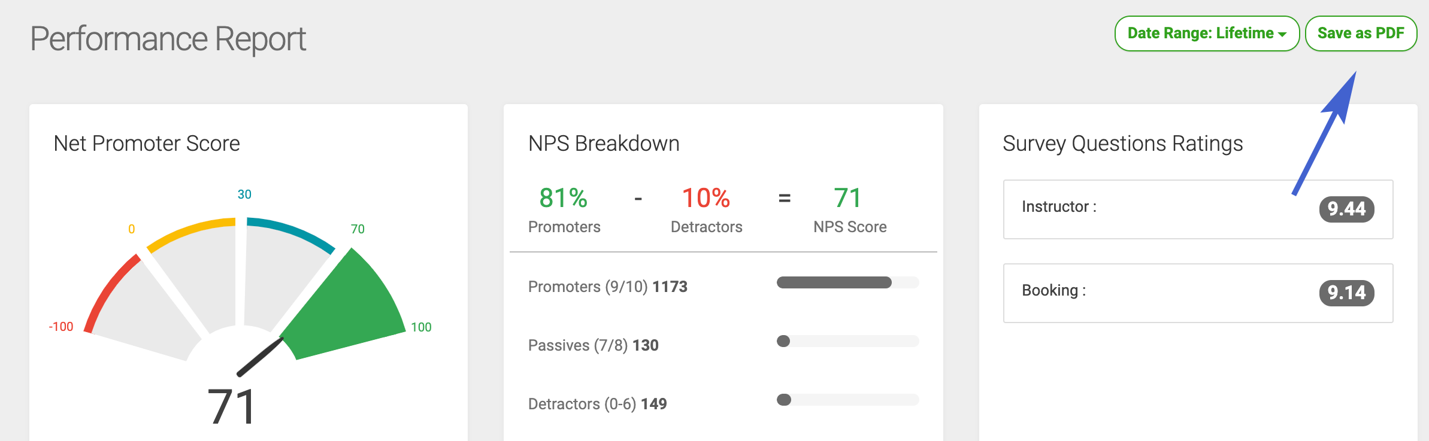Click the Passives (7/8) progress bar
Image resolution: width=1429 pixels, height=441 pixels.
(847, 341)
